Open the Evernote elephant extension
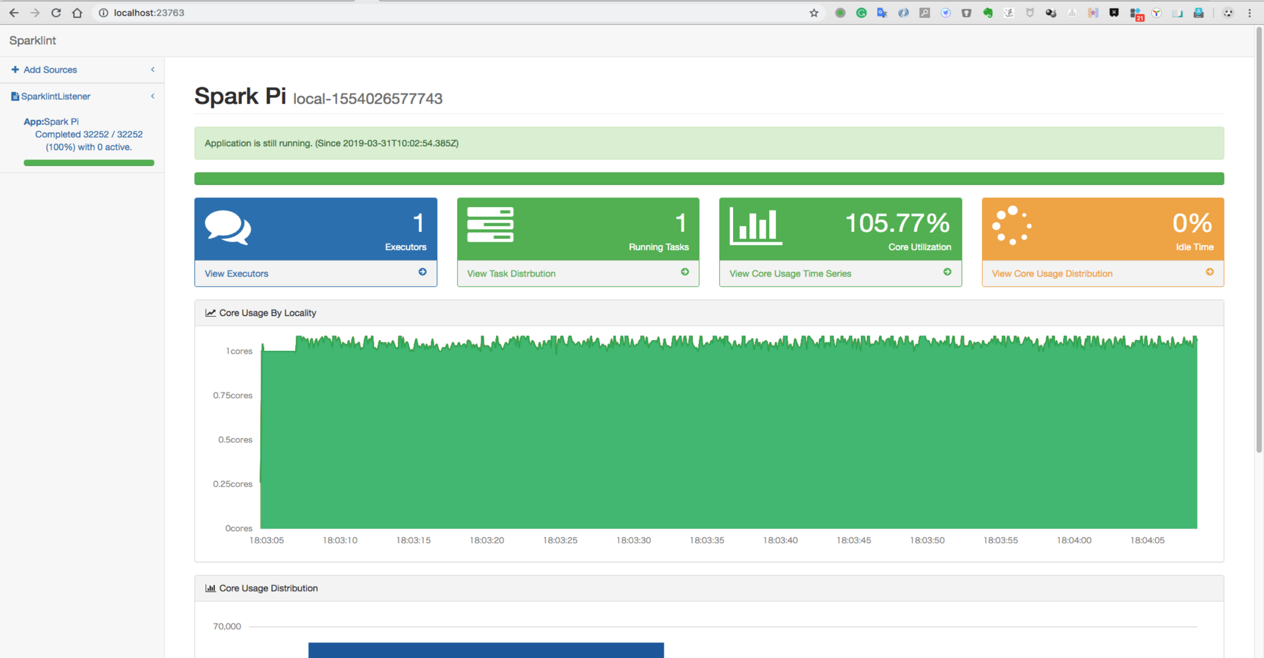This screenshot has height=658, width=1264. click(x=987, y=13)
